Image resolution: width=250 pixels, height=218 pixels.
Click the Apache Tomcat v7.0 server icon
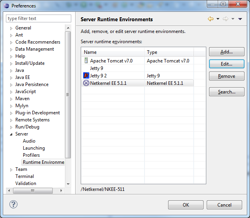(x=86, y=60)
